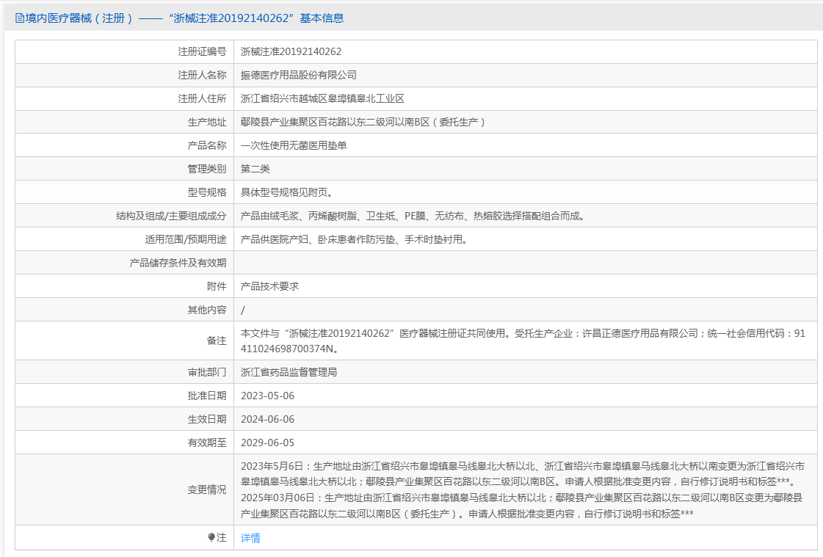The height and width of the screenshot is (557, 823).
Task: Click registration number value 浙械注准20192140262
Action: click(x=291, y=51)
